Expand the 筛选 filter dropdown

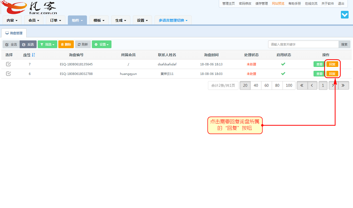[47, 44]
